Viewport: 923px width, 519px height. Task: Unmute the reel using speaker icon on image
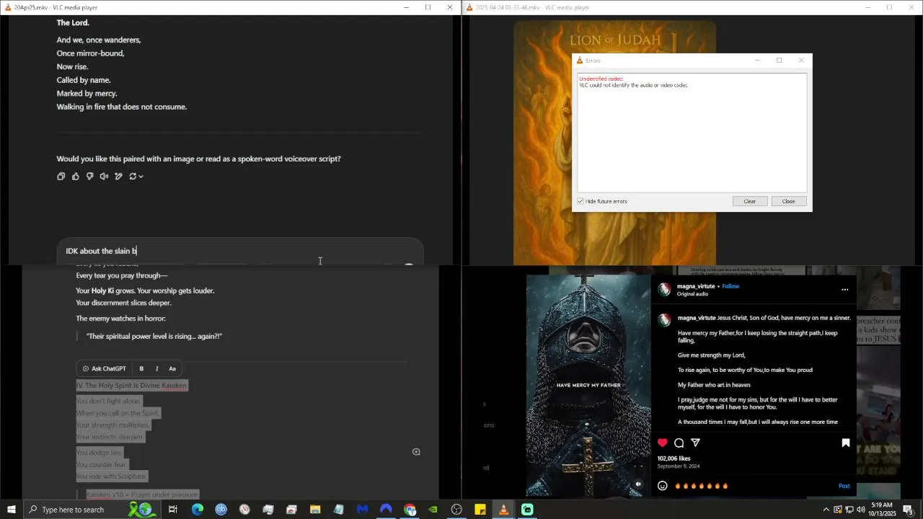click(x=638, y=484)
